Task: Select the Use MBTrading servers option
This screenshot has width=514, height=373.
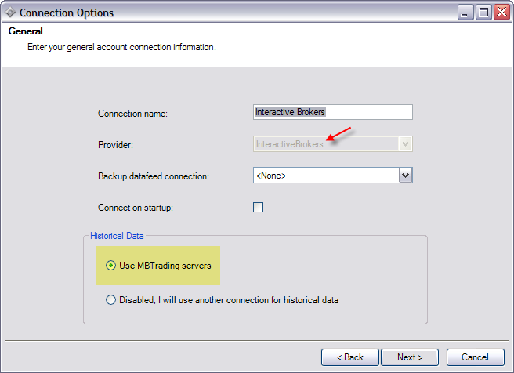Action: tap(111, 266)
